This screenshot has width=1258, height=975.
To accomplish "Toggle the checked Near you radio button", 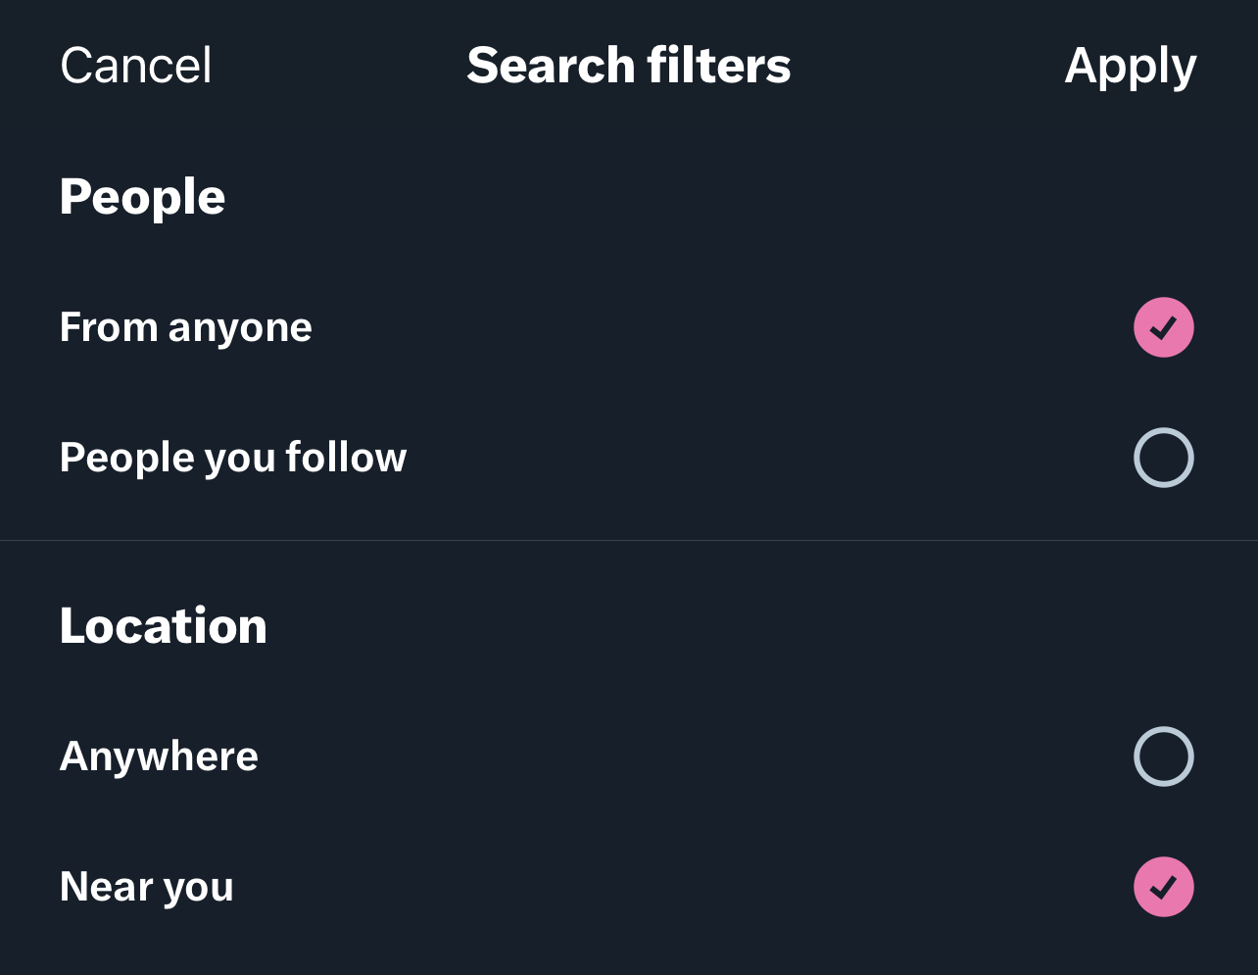I will click(x=1164, y=887).
